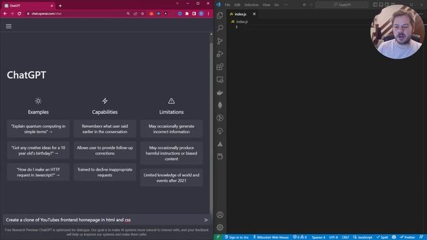Viewport: 427px width, 240px height.
Task: Choose the HTTP request in Javascript example
Action: pos(38,172)
